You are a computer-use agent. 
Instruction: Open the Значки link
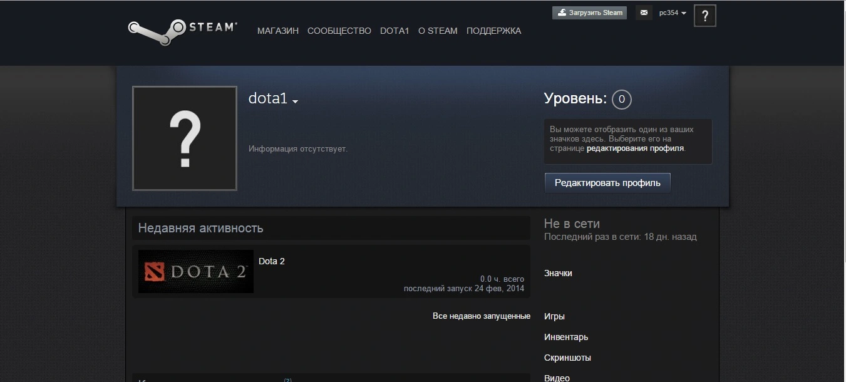(x=558, y=273)
